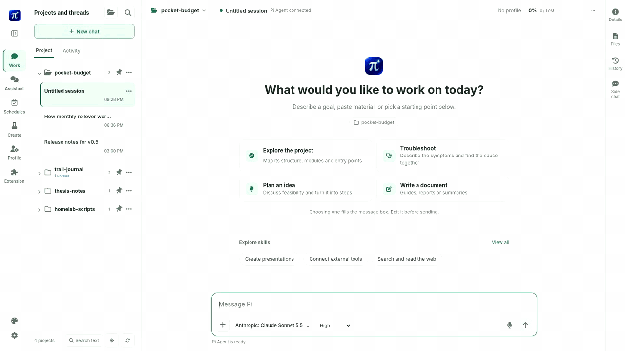Open the Create flask section
Screen dimensions: 625x351
tap(15, 130)
